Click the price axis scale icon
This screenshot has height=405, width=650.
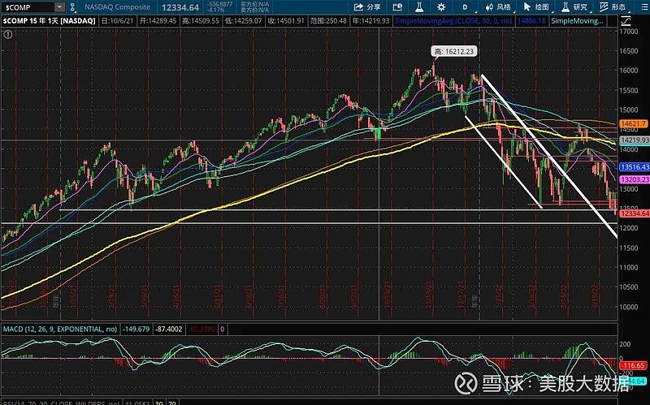tap(626, 21)
